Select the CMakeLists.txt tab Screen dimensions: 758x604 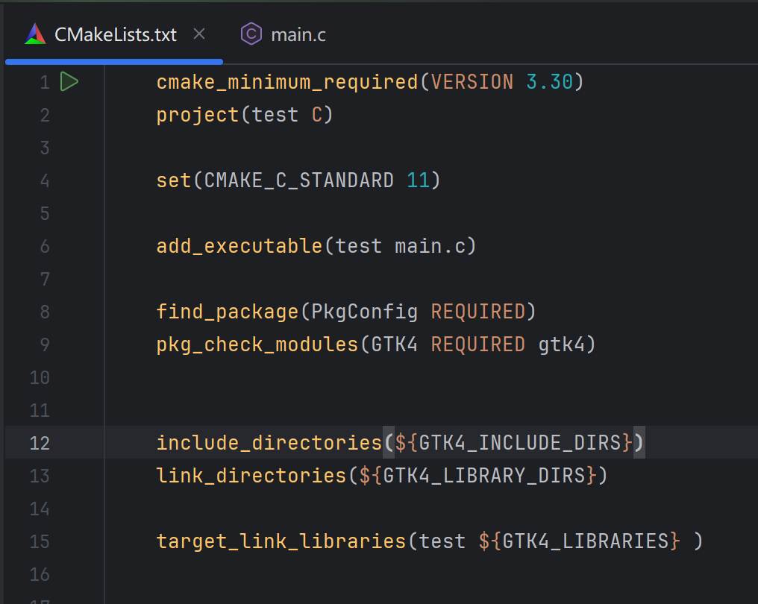pos(115,35)
